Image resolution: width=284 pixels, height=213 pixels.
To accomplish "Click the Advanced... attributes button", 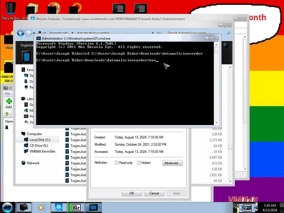I will 173,163.
